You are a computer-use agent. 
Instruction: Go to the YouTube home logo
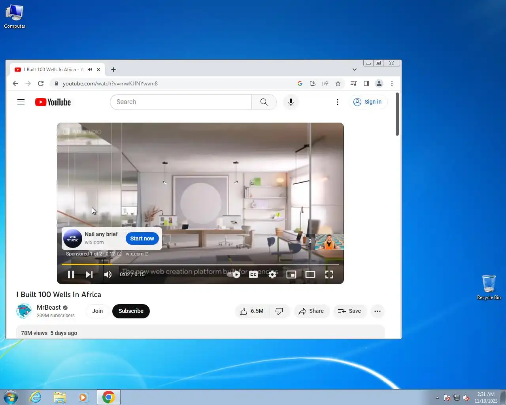click(x=53, y=102)
